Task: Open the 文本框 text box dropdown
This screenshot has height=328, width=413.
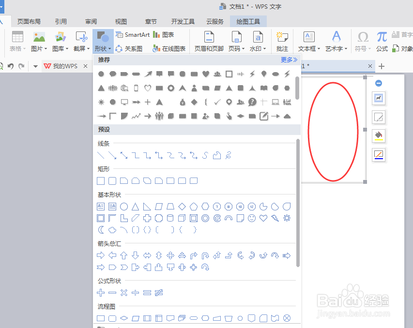Action: coord(309,41)
